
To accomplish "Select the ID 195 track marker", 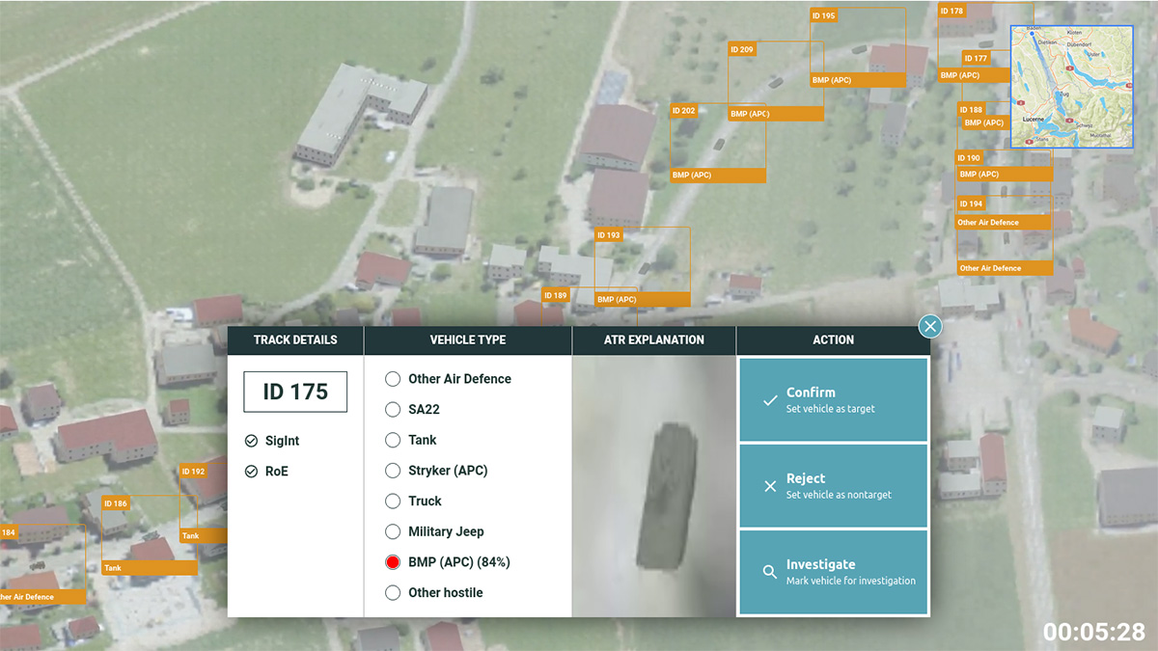I will [x=824, y=15].
